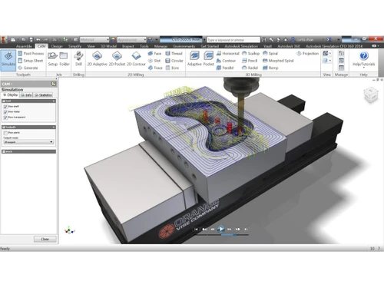The height and width of the screenshot is (288, 384).
Task: Click the keyword search field
Action: click(x=233, y=40)
